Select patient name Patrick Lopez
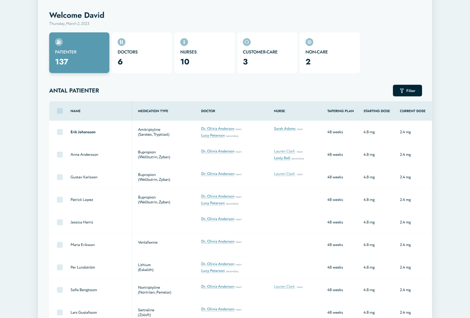470x318 pixels. click(x=82, y=200)
